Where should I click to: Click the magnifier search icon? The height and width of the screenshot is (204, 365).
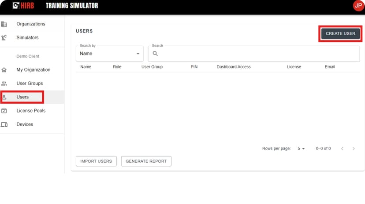point(155,54)
